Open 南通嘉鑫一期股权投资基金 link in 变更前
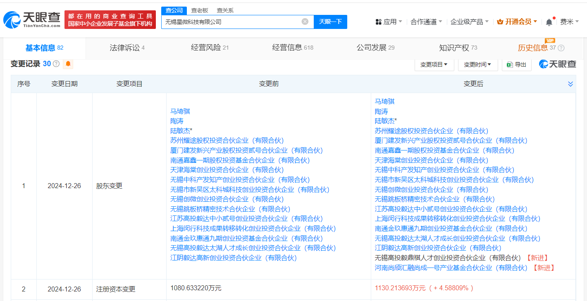 click(240, 160)
